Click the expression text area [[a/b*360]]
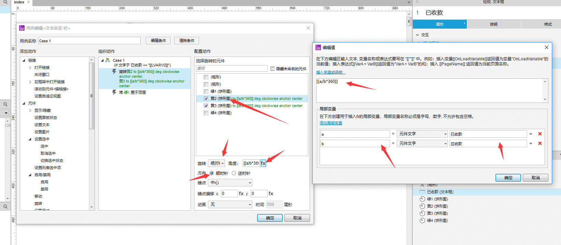 tap(430, 90)
